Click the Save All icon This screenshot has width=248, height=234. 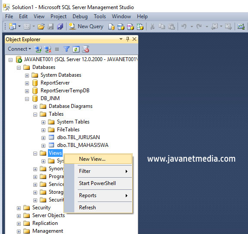[x=60, y=26]
